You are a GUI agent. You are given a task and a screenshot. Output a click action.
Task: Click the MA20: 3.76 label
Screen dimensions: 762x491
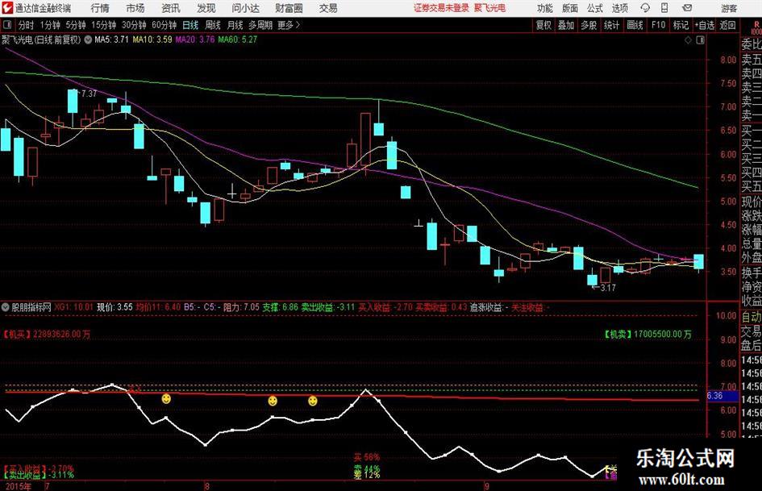pyautogui.click(x=195, y=40)
